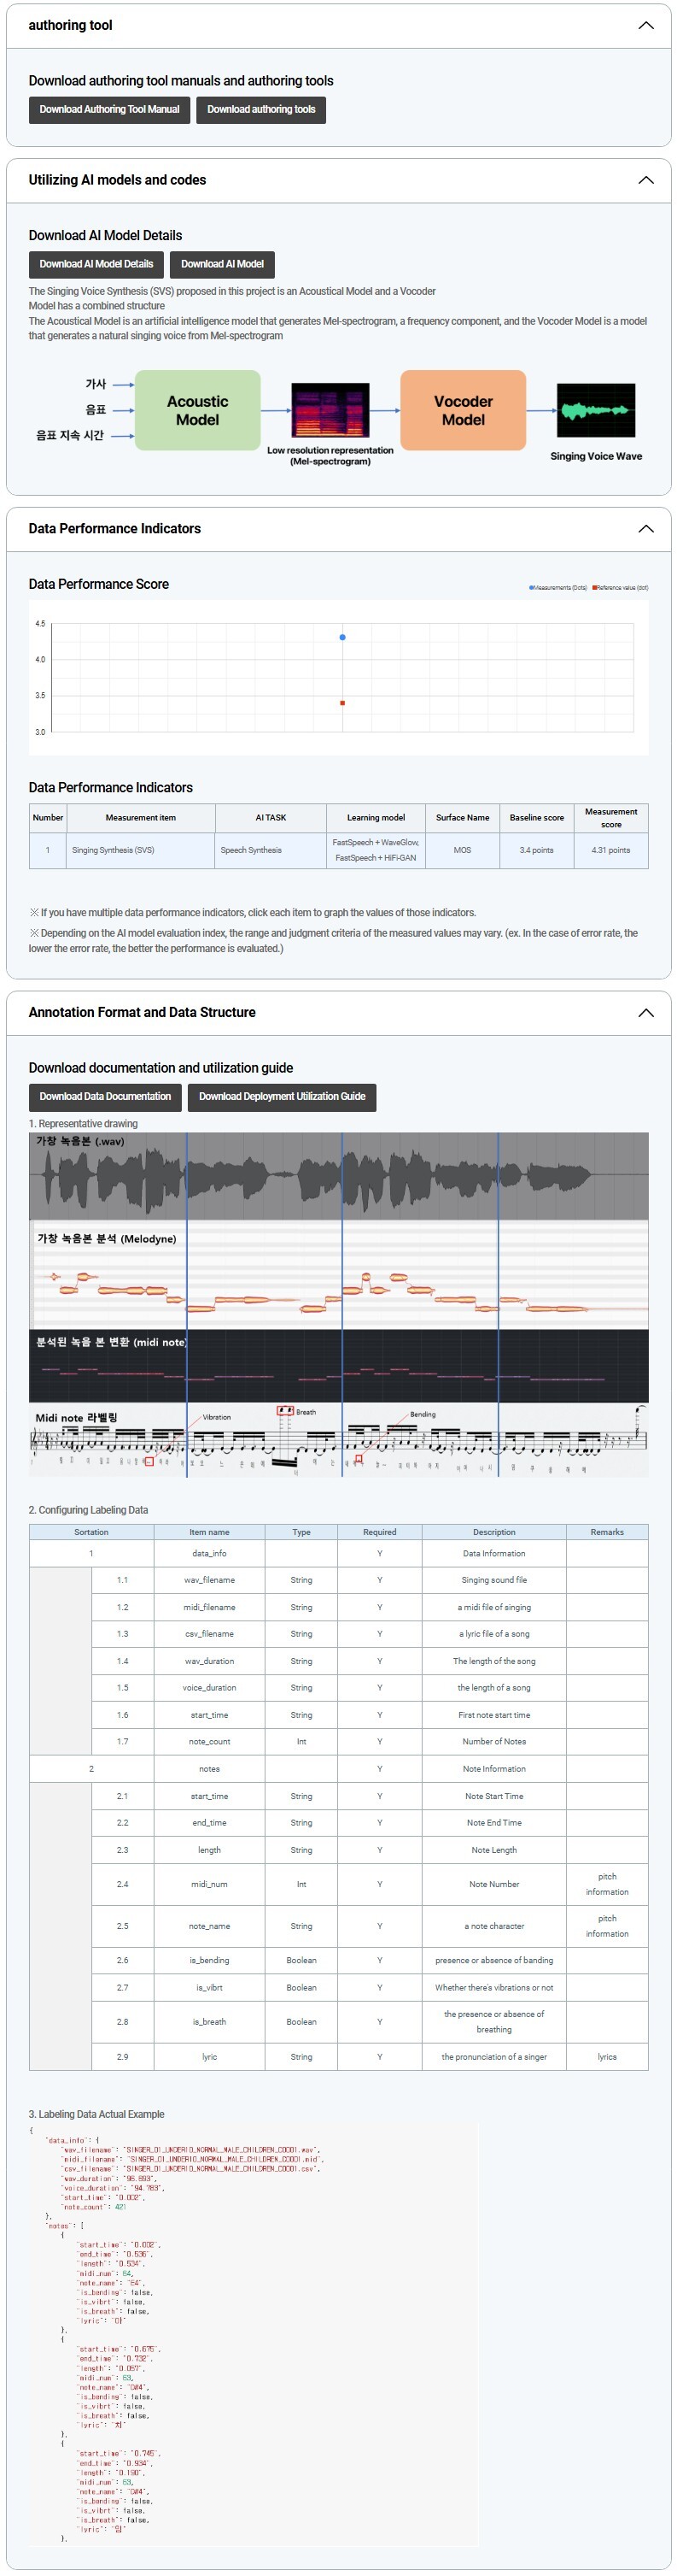
Task: Click the blue measurement data point on chart
Action: 342,637
